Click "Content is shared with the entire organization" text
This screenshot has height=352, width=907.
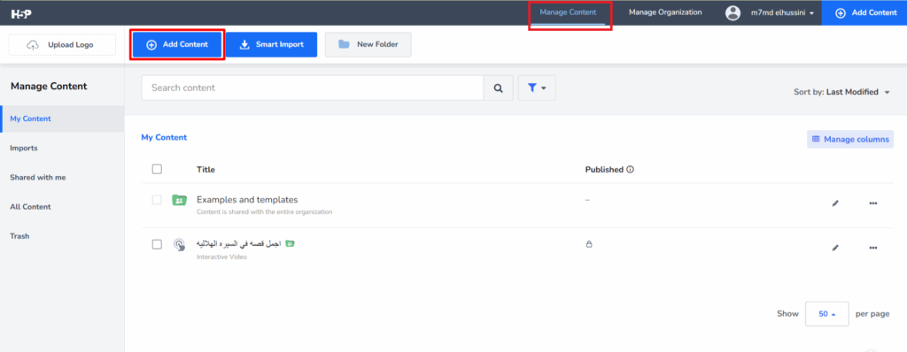264,212
